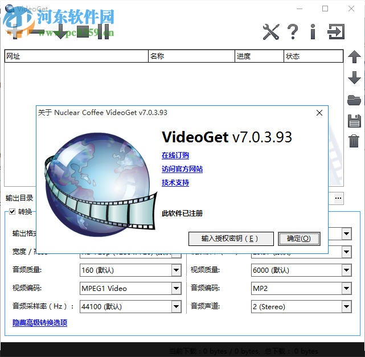Click the stop square toolbar icon

pos(83,32)
